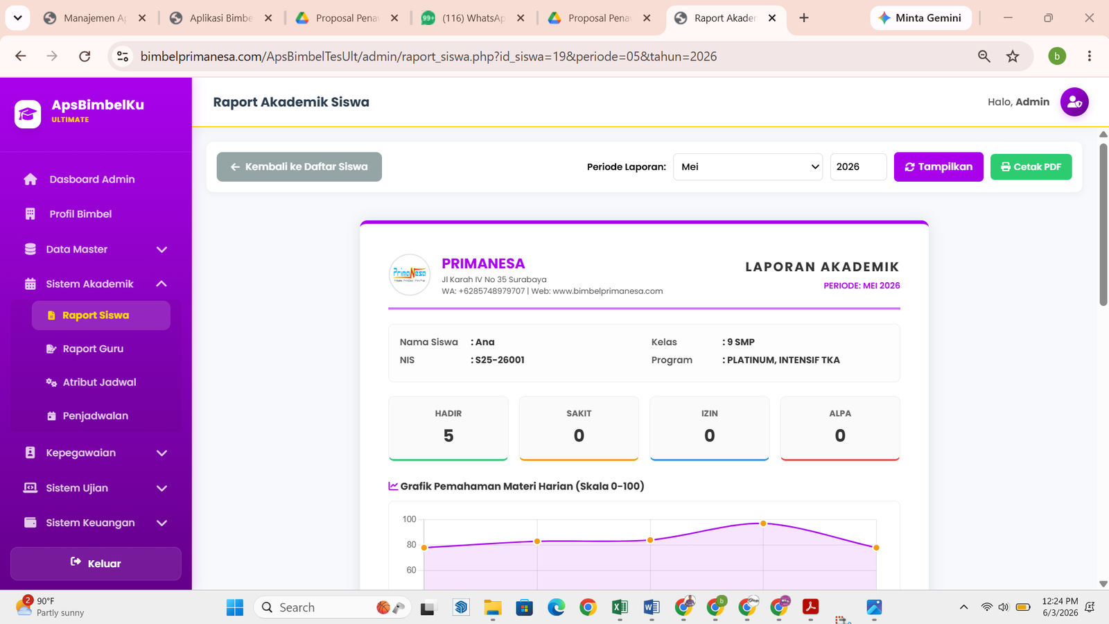This screenshot has width=1109, height=624.
Task: Click Minta Gemini button
Action: click(920, 18)
